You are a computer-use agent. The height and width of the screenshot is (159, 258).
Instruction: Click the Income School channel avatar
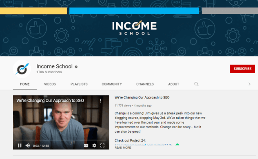pyautogui.click(x=22, y=69)
